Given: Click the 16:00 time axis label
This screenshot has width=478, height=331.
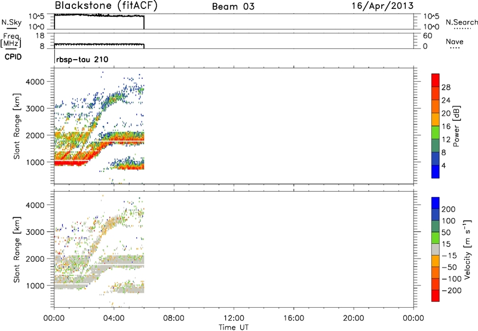Looking at the screenshot, I should [x=293, y=318].
